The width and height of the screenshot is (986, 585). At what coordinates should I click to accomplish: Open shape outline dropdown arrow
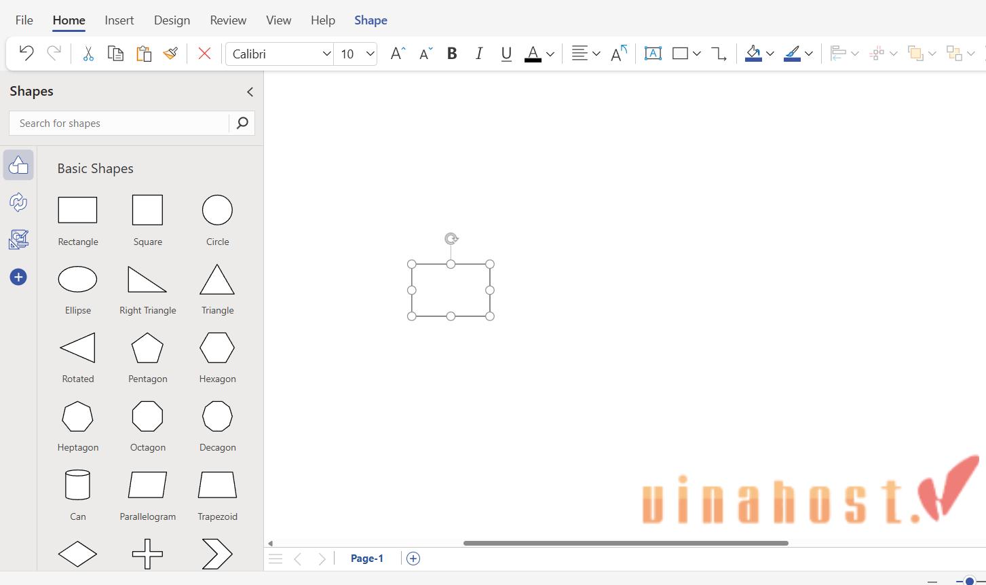click(809, 54)
